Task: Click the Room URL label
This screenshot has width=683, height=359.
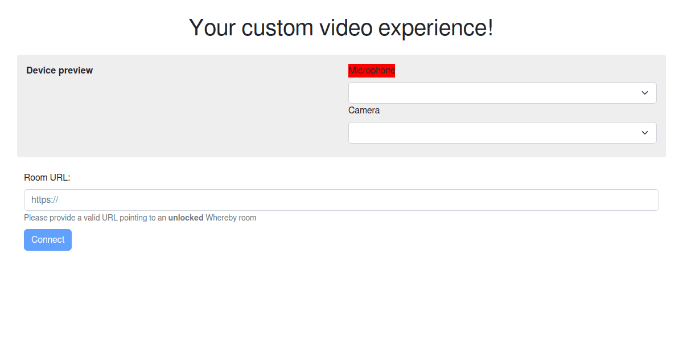Action: (x=47, y=177)
